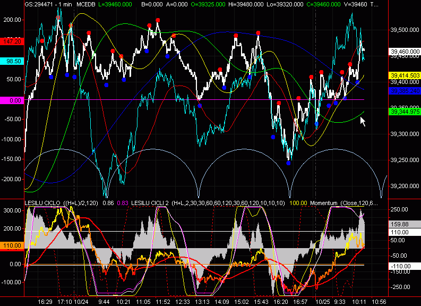Click the magenta 0.83 indicator value
This screenshot has width=421, height=306.
123,203
